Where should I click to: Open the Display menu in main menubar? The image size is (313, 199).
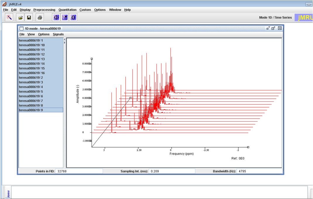25,10
